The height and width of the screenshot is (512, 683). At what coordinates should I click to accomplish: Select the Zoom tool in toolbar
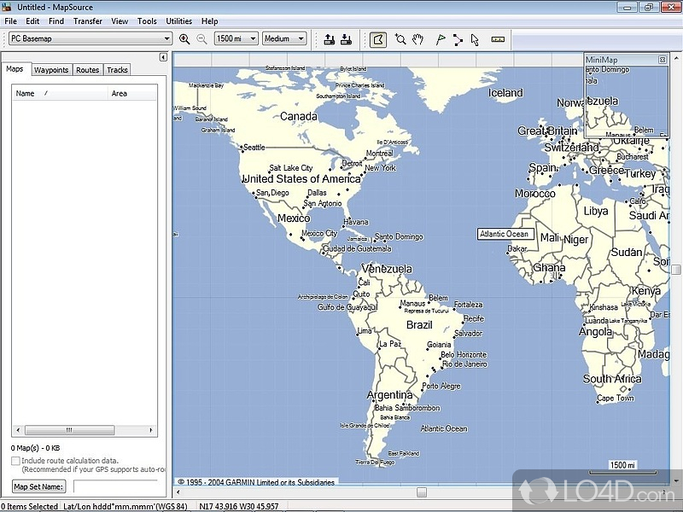pyautogui.click(x=400, y=38)
